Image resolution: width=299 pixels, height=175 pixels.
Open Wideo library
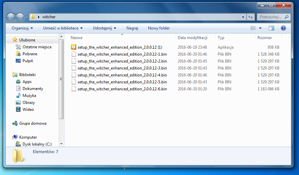[28, 109]
